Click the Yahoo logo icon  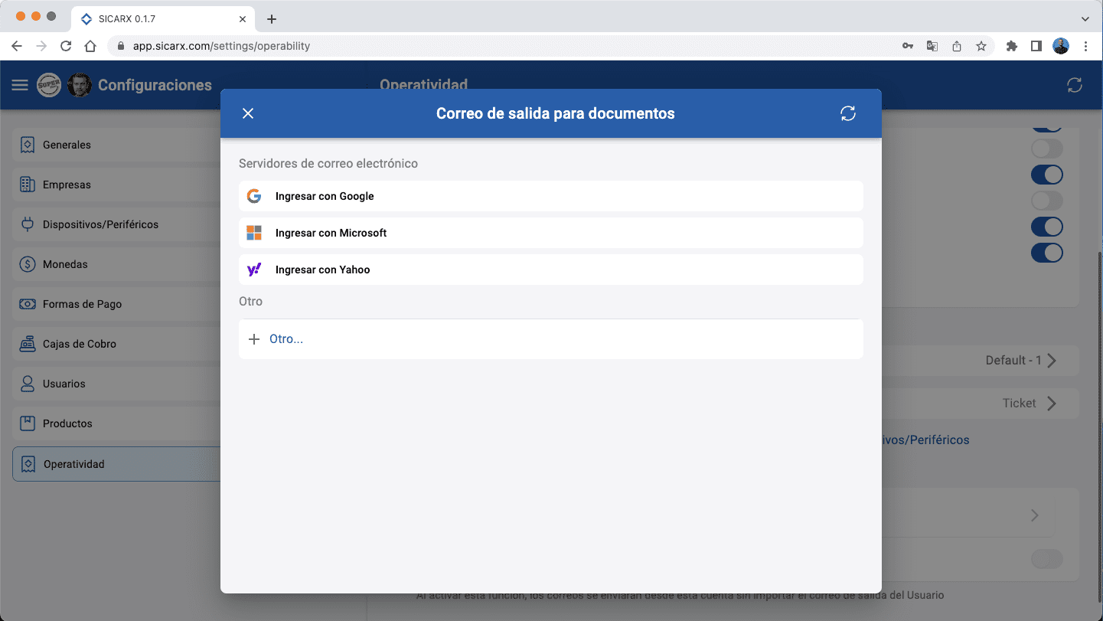click(x=254, y=270)
